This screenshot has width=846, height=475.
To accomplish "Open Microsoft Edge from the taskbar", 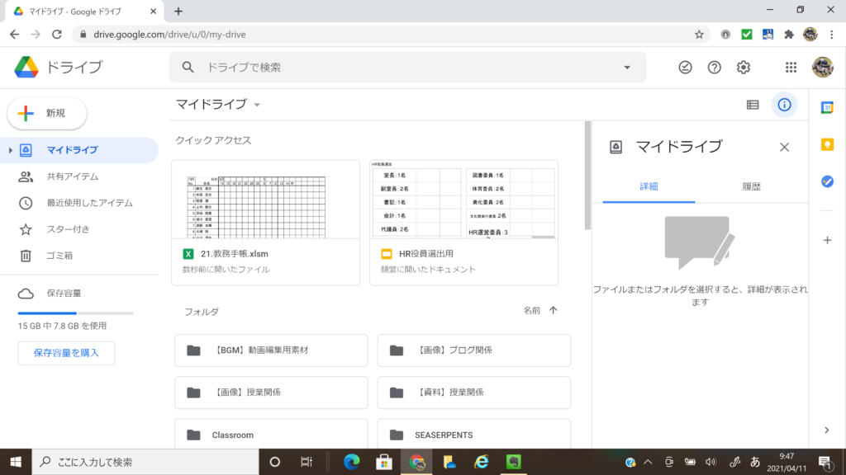I will [x=352, y=462].
